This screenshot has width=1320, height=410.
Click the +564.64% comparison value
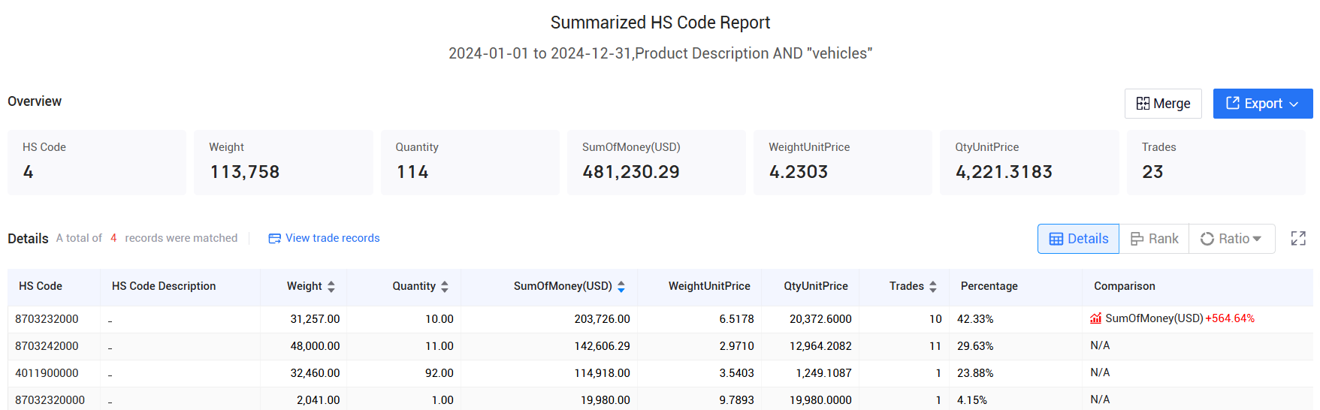click(x=1230, y=318)
